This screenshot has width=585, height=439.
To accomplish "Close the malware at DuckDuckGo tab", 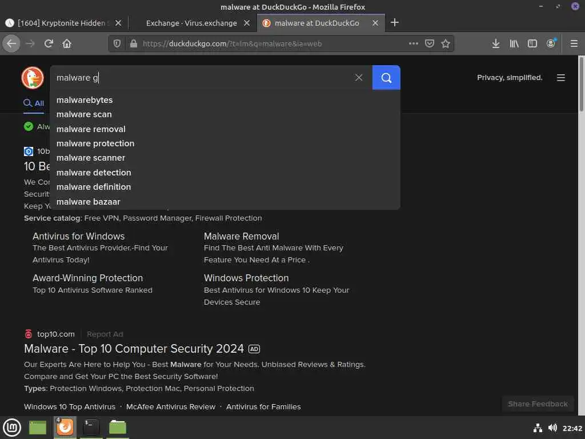I will (375, 23).
